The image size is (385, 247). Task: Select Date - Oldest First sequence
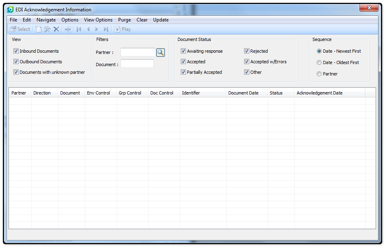point(319,62)
